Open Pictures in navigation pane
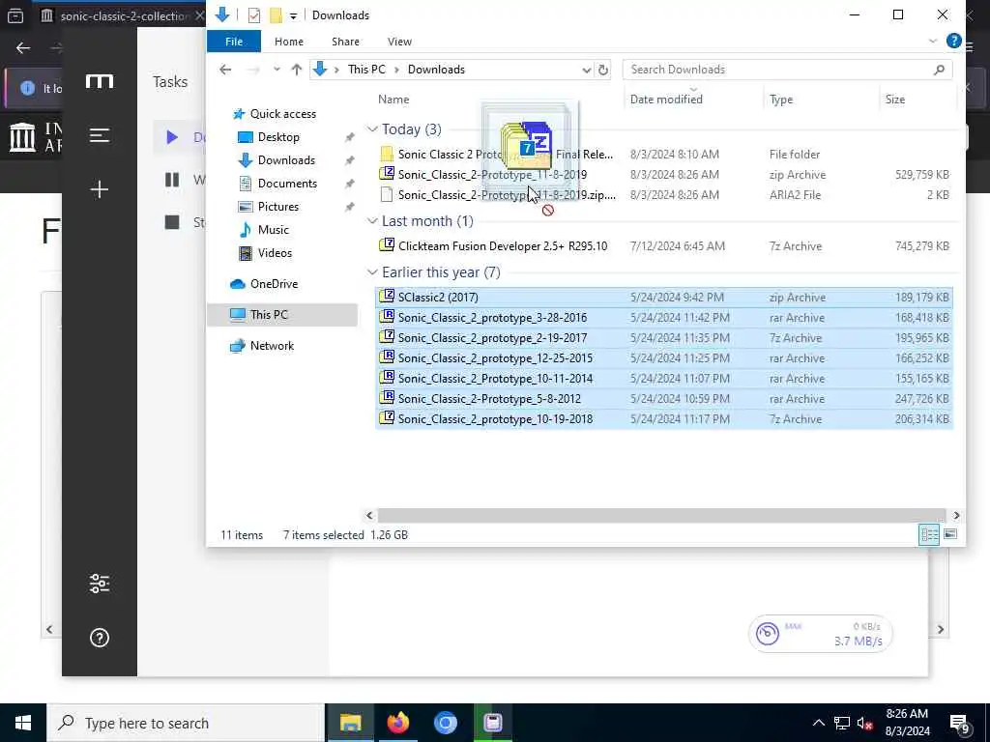The image size is (990, 742). click(x=277, y=207)
